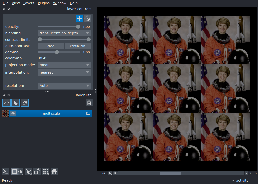The image size is (258, 184).
Task: Hide the layer controls dock (eye icon)
Action: pos(4,9)
